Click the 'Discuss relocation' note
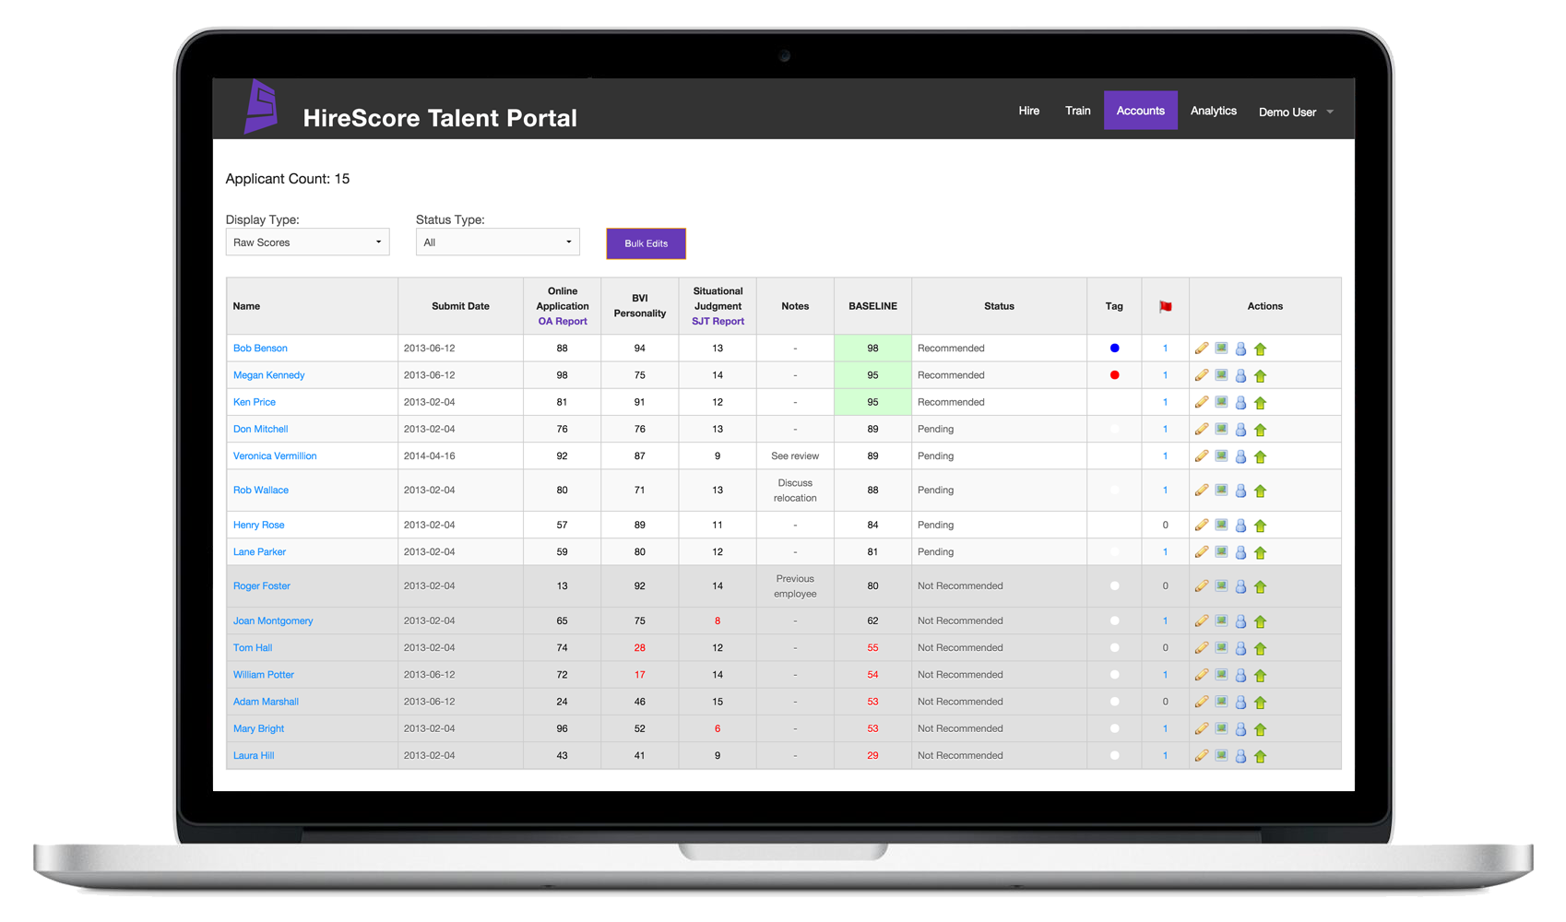Viewport: 1566px width, 922px height. [x=795, y=491]
